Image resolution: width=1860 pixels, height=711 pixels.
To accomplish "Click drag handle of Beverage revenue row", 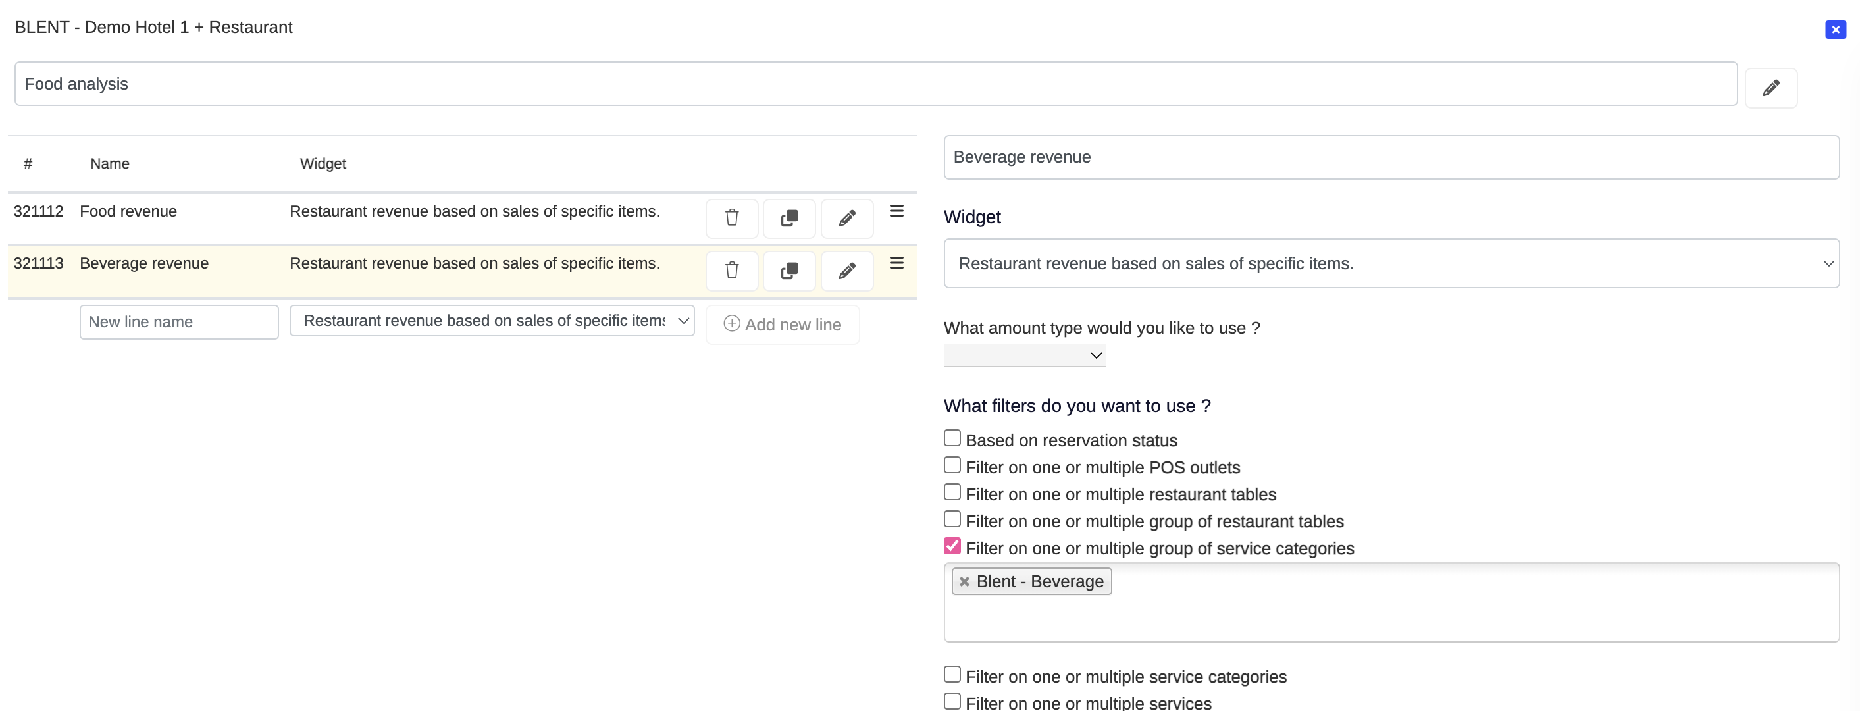I will point(896,263).
